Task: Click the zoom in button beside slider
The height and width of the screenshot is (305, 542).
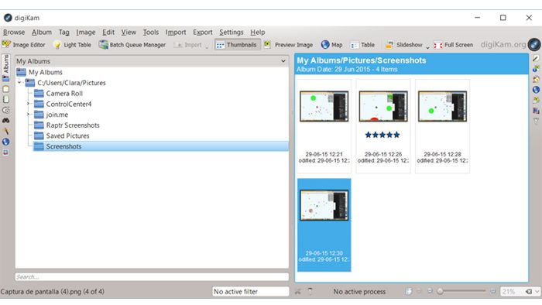Action: 493,291
